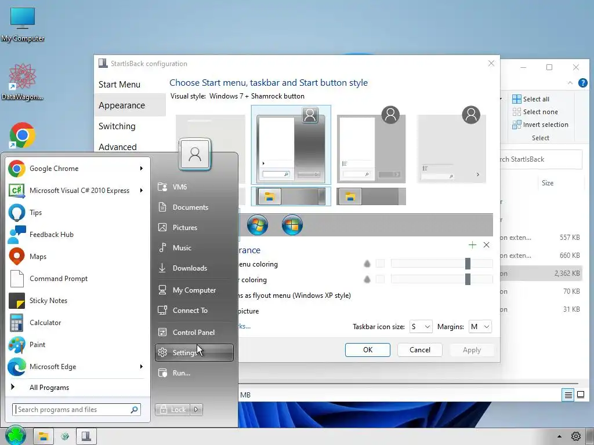Image resolution: width=594 pixels, height=445 pixels.
Task: Open Pictures from Start menu right pane
Action: coord(194,227)
